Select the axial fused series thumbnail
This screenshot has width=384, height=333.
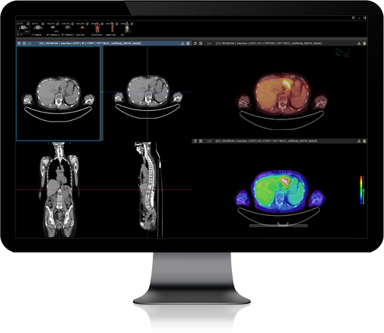point(82,28)
